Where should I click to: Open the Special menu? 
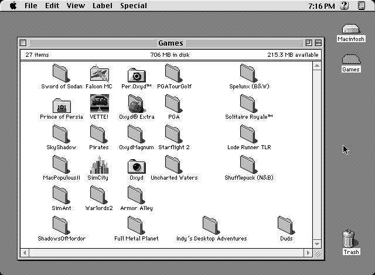[x=134, y=5]
